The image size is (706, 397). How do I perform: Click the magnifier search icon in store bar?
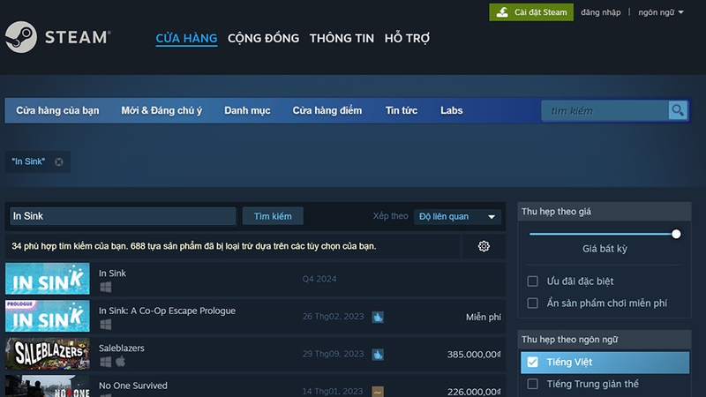coord(678,110)
